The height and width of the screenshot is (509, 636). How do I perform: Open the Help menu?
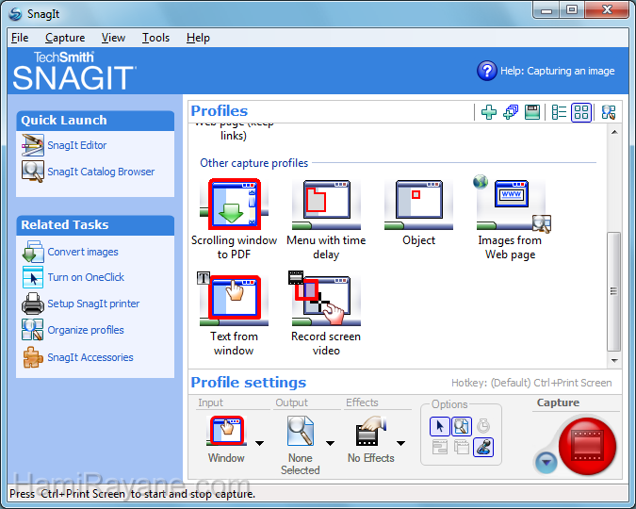[198, 38]
